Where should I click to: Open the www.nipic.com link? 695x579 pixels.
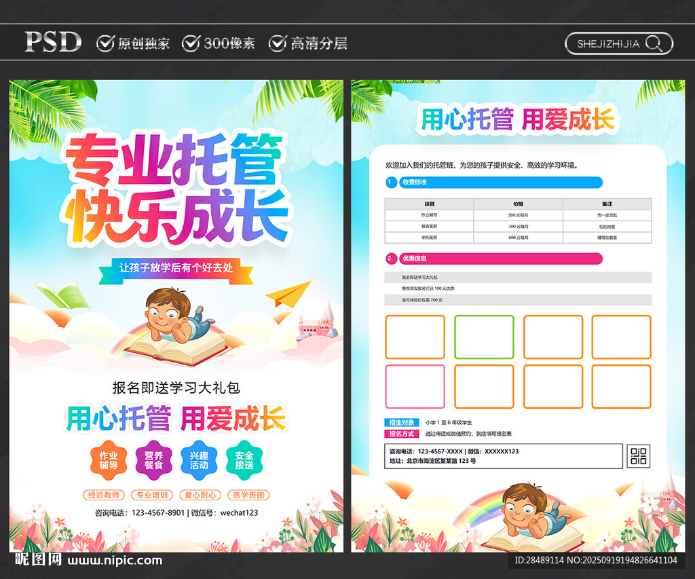click(x=115, y=561)
